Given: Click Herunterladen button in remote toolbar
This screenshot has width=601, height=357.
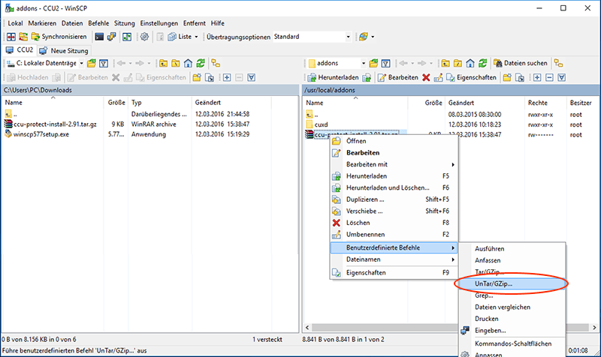Looking at the screenshot, I should tap(334, 77).
